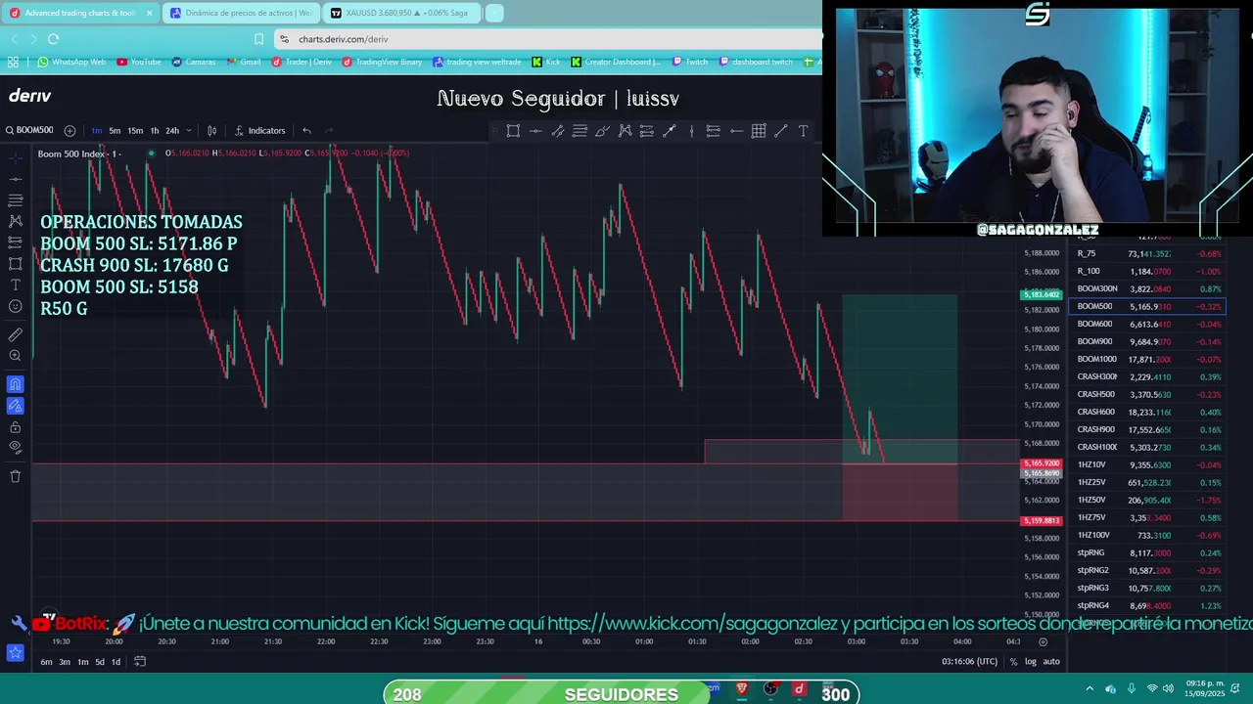Open chart time axis settings gear

pyautogui.click(x=1043, y=642)
